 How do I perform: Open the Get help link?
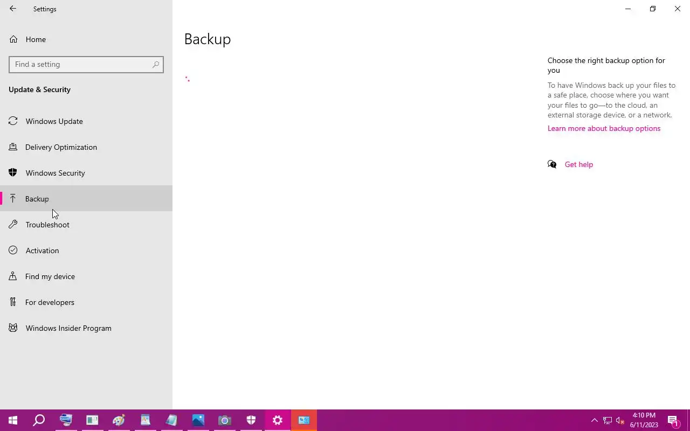pyautogui.click(x=578, y=164)
